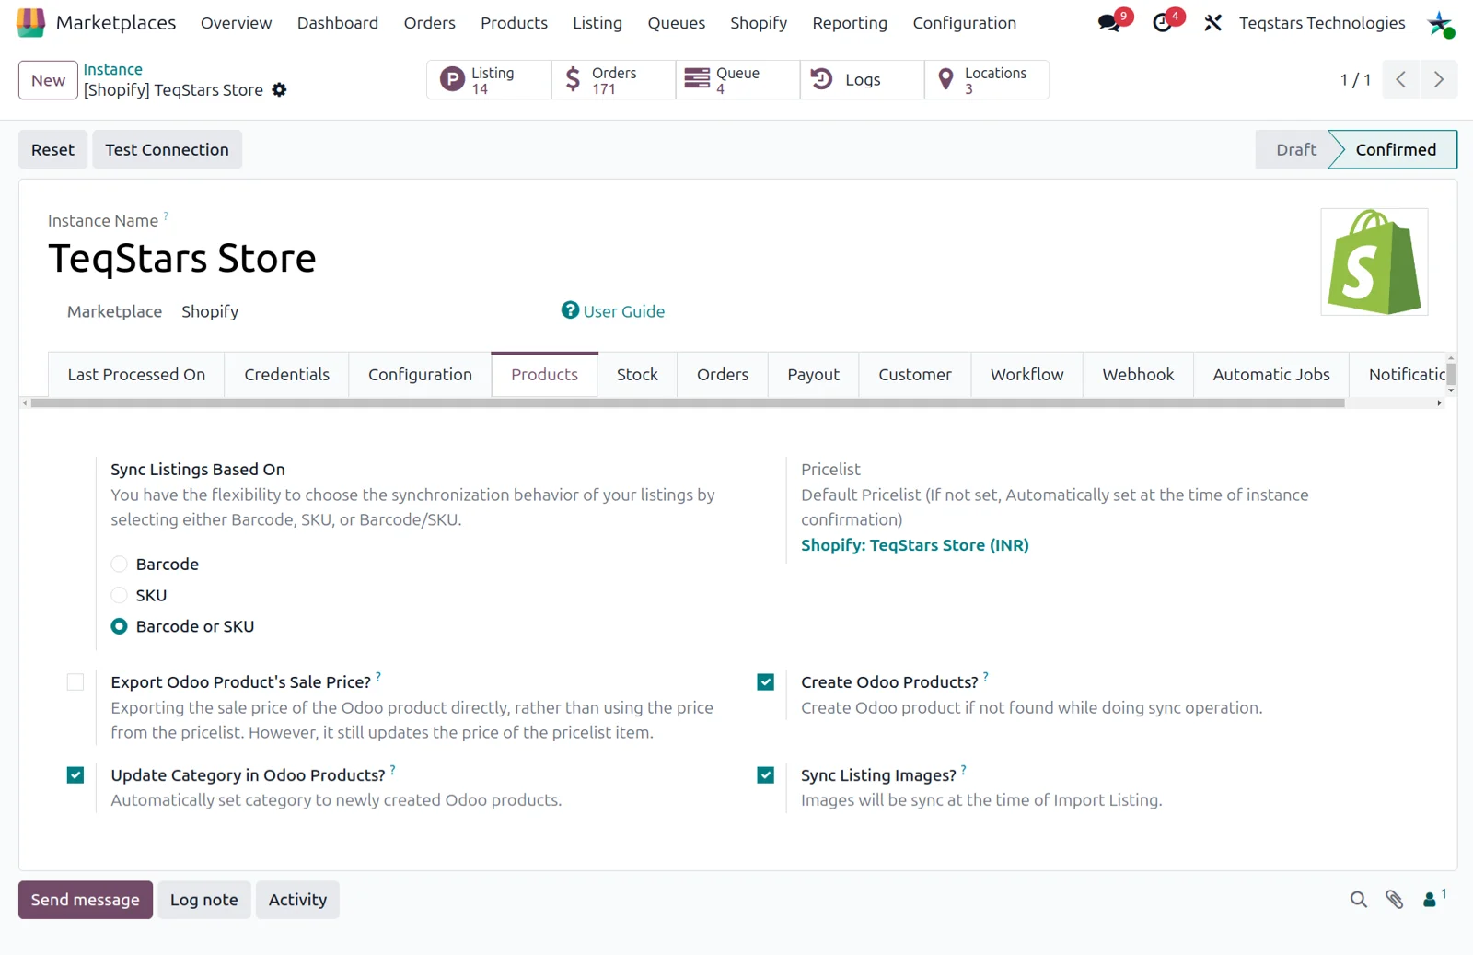This screenshot has width=1473, height=955.
Task: Switch to the Automatic Jobs tab
Action: [1271, 375]
